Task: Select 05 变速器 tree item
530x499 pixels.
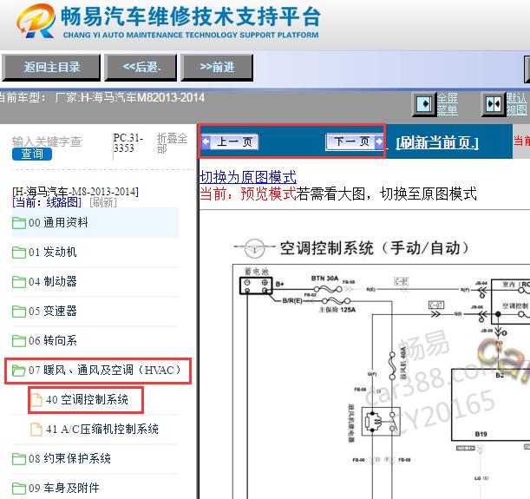Action: pyautogui.click(x=95, y=311)
